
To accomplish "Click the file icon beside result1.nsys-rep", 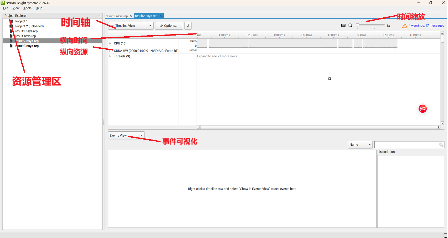I will 11,31.
